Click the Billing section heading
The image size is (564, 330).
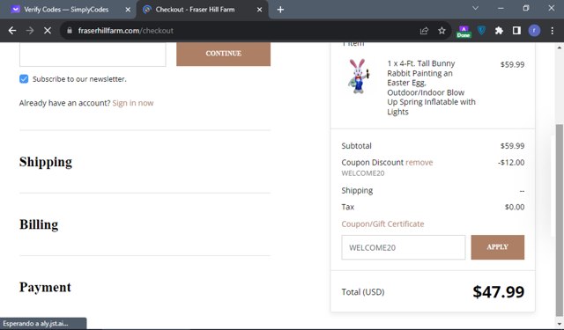(39, 224)
